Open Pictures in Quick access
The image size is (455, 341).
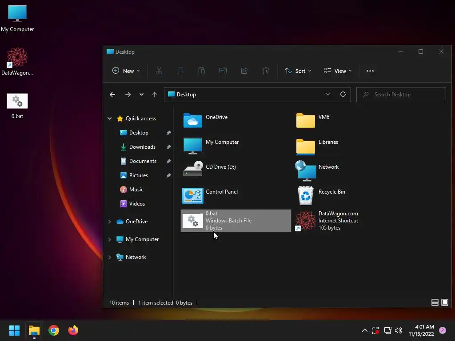[x=139, y=175]
